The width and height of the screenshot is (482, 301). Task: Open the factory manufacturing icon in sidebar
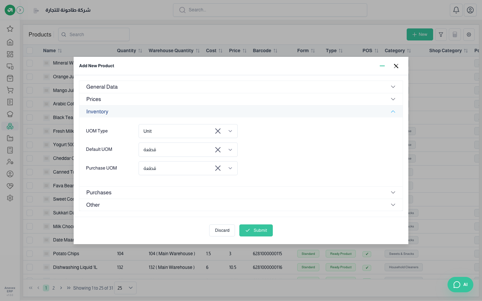click(x=10, y=138)
